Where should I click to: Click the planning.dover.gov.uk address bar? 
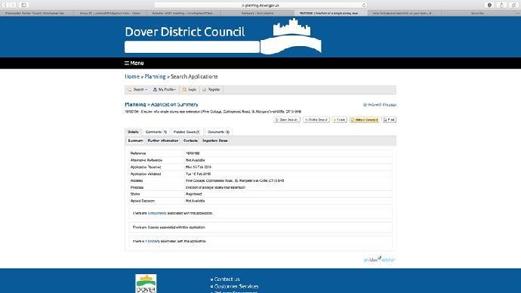tap(260, 5)
